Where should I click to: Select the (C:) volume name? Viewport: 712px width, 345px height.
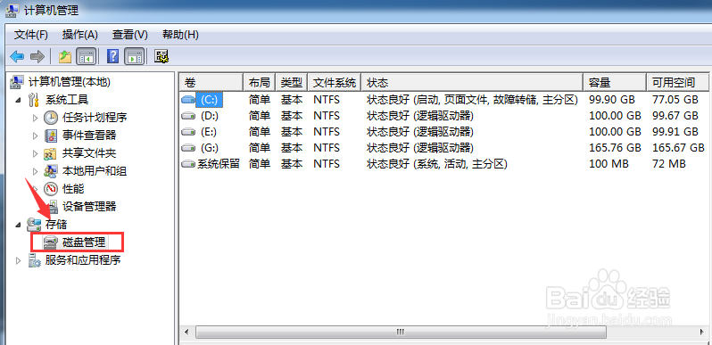(210, 100)
